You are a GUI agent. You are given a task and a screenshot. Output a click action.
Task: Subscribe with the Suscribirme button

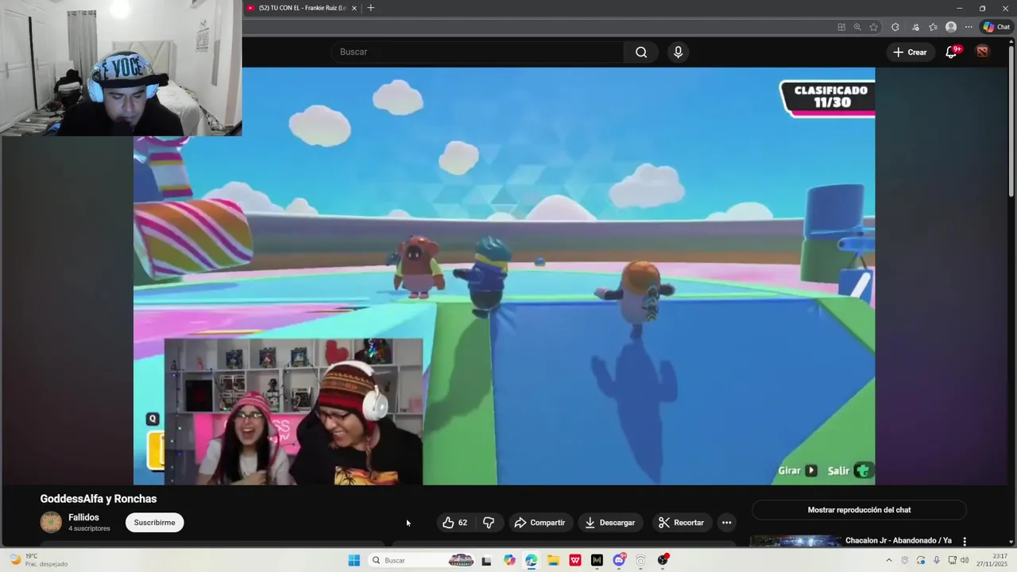(x=154, y=523)
